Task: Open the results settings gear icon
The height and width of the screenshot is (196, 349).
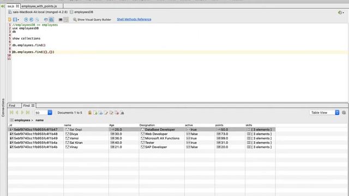Action: pos(344,113)
